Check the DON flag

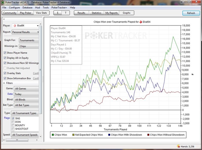tap(13, 122)
